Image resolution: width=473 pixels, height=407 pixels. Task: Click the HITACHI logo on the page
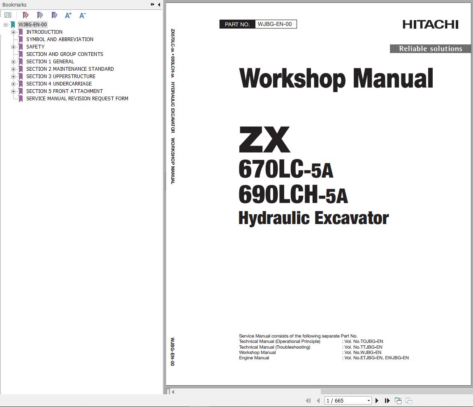tap(431, 24)
